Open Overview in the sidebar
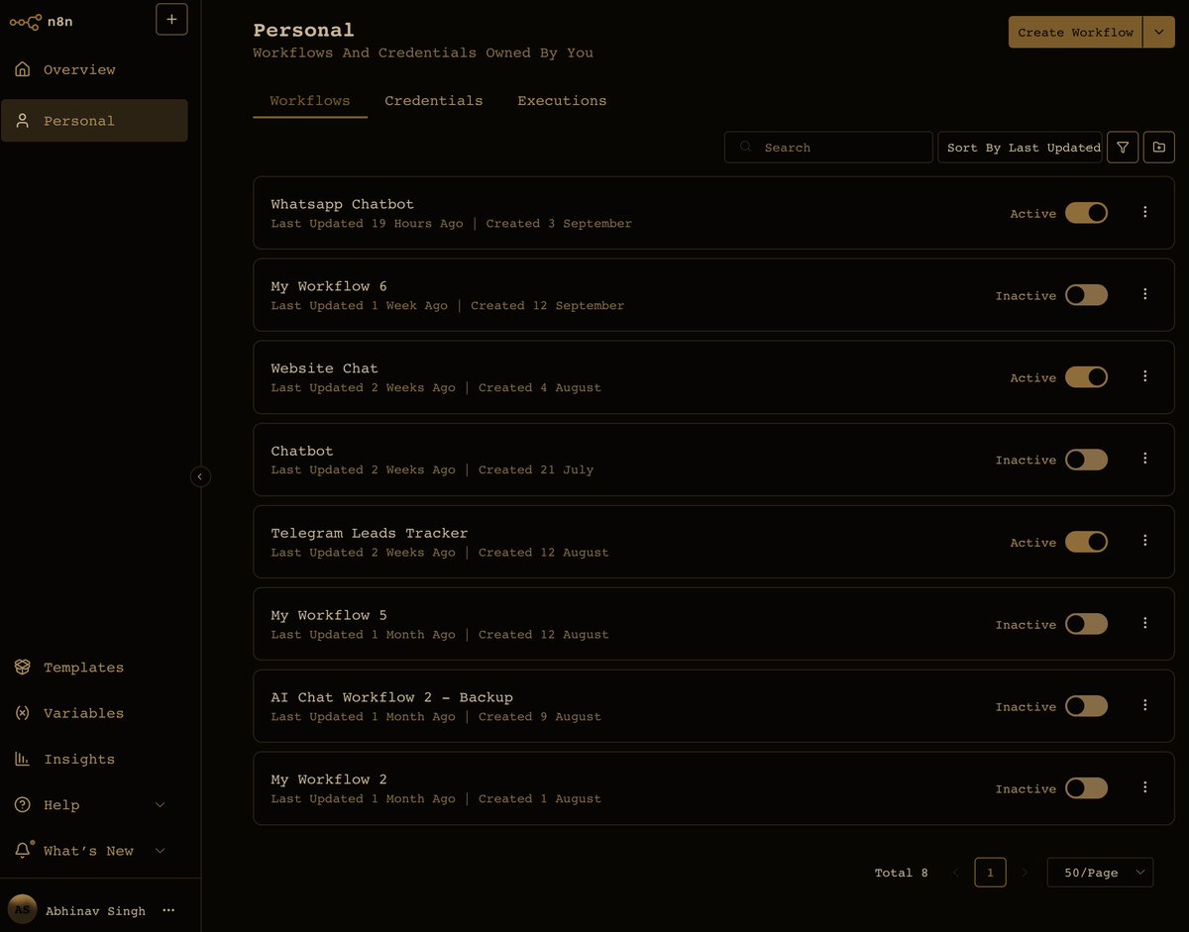1189x932 pixels. (94, 69)
